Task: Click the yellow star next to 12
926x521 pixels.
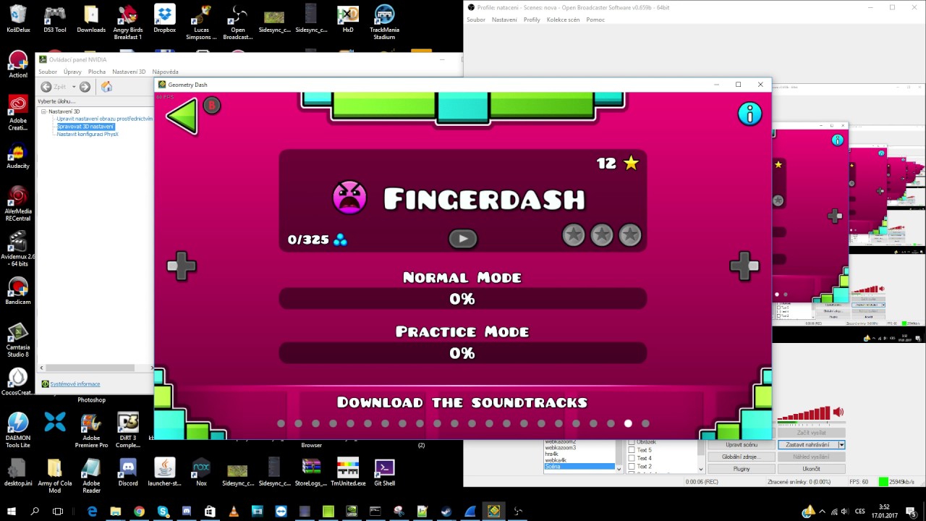Action: pyautogui.click(x=632, y=163)
